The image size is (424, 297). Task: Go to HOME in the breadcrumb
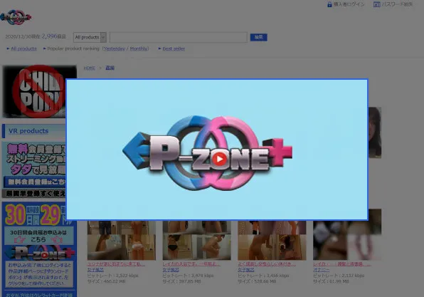[89, 68]
